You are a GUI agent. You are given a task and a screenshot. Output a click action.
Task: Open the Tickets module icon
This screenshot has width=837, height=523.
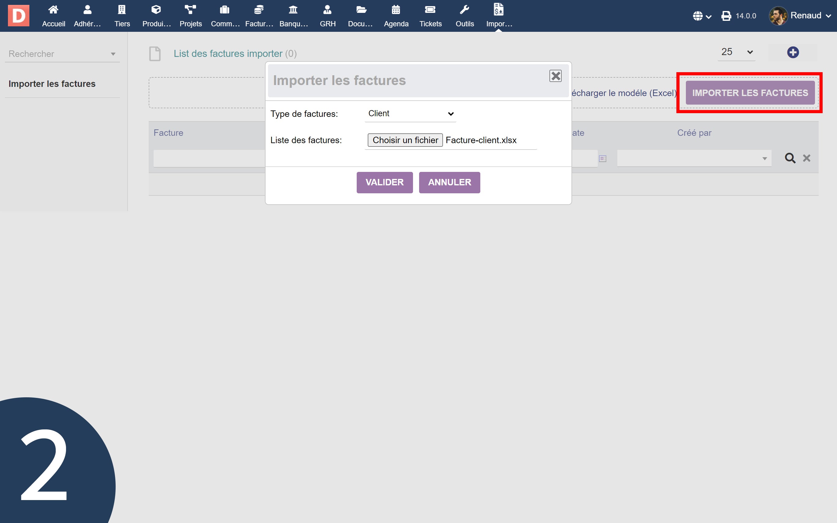click(430, 10)
